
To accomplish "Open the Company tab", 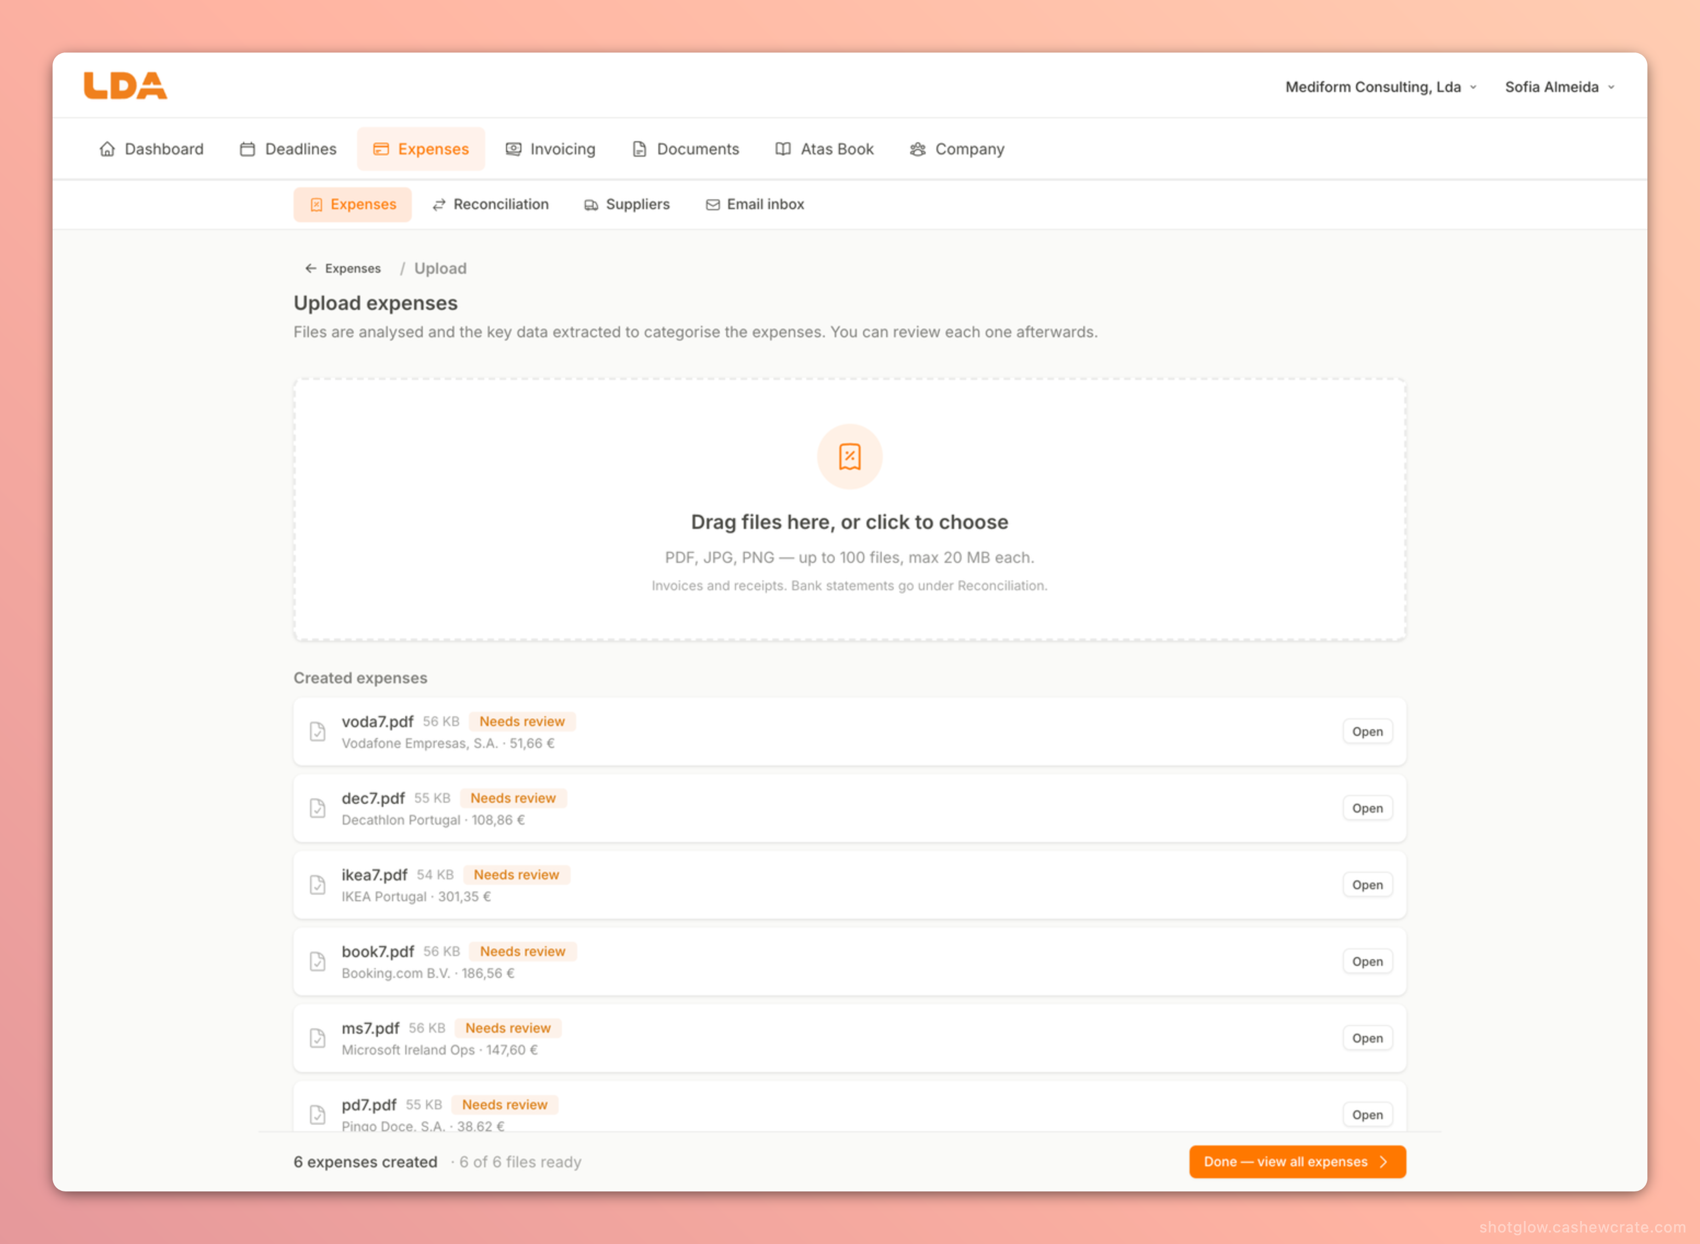I will pos(957,149).
